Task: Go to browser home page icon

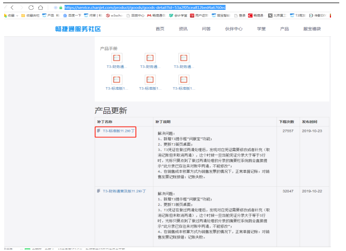Action: [x=42, y=7]
